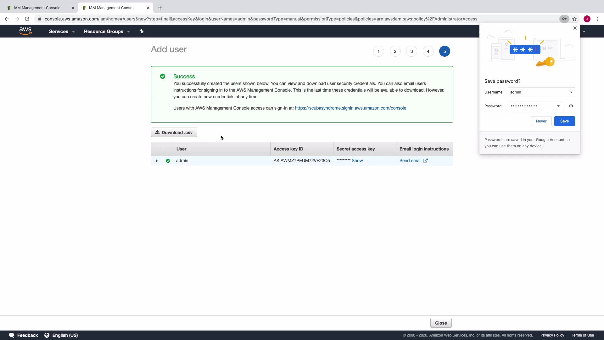Click Never in save password prompt
This screenshot has width=604, height=340.
point(541,121)
